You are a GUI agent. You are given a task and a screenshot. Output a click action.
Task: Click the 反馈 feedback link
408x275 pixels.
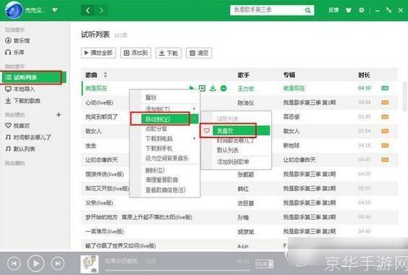click(333, 10)
